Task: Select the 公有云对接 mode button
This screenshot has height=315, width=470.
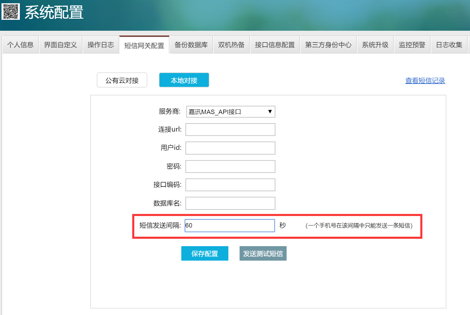Action: [x=122, y=80]
